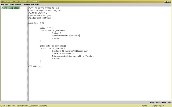Click the invokespecial #1 bytecode line
Image resolution: width=172 pixels, height=107 pixels.
(x=66, y=36)
